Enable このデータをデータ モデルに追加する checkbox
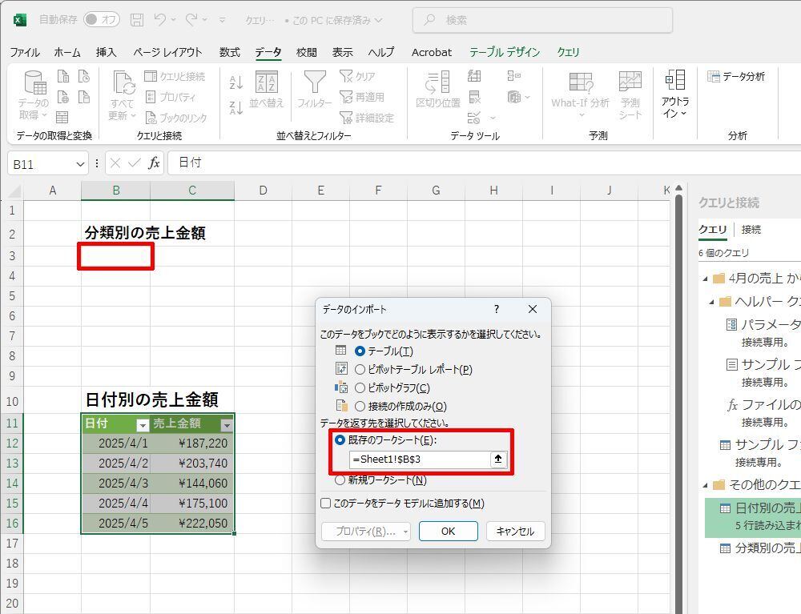Screen dimensions: 801x614 point(325,504)
